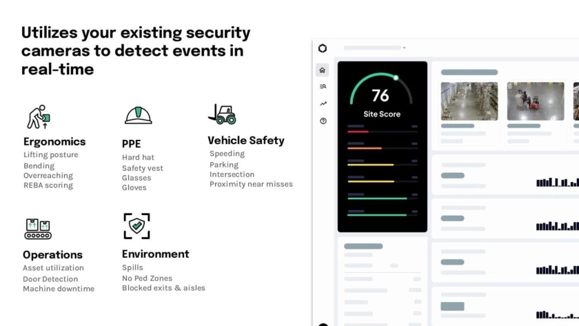Click the PPE hard hat icon
Screen dimensions: 579x326
(x=138, y=114)
